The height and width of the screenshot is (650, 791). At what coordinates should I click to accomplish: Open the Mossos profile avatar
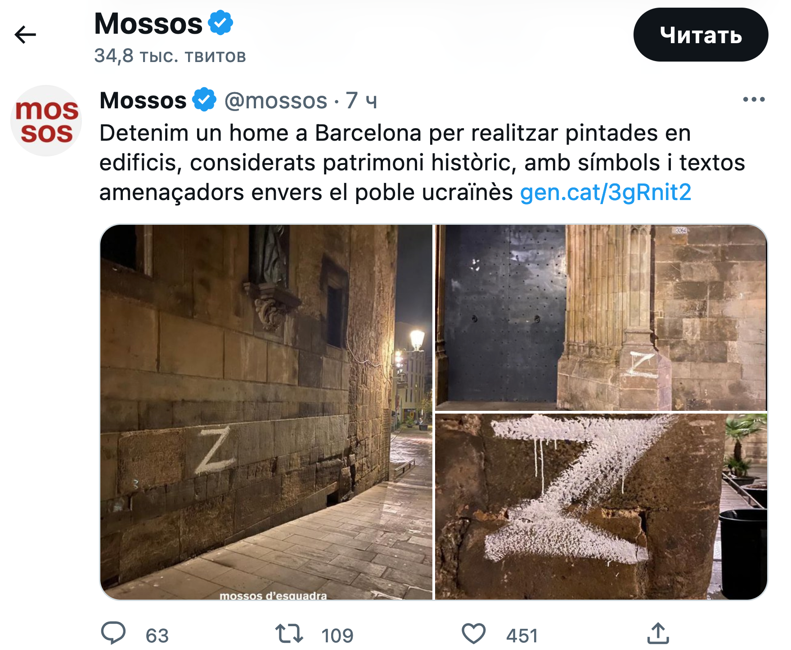tap(46, 121)
